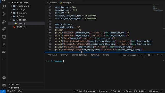Switch to the Output tab

pos(65,55)
